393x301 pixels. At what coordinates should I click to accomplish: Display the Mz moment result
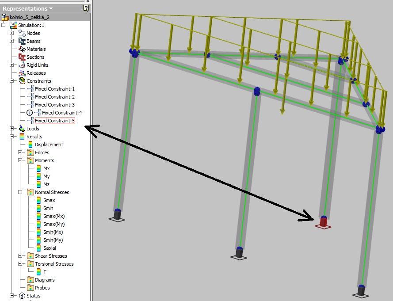[46, 184]
